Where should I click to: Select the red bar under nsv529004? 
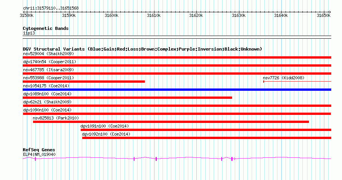tap(177, 57)
